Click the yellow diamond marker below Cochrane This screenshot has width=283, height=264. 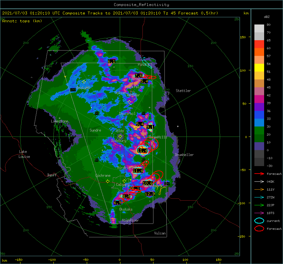[x=108, y=181]
